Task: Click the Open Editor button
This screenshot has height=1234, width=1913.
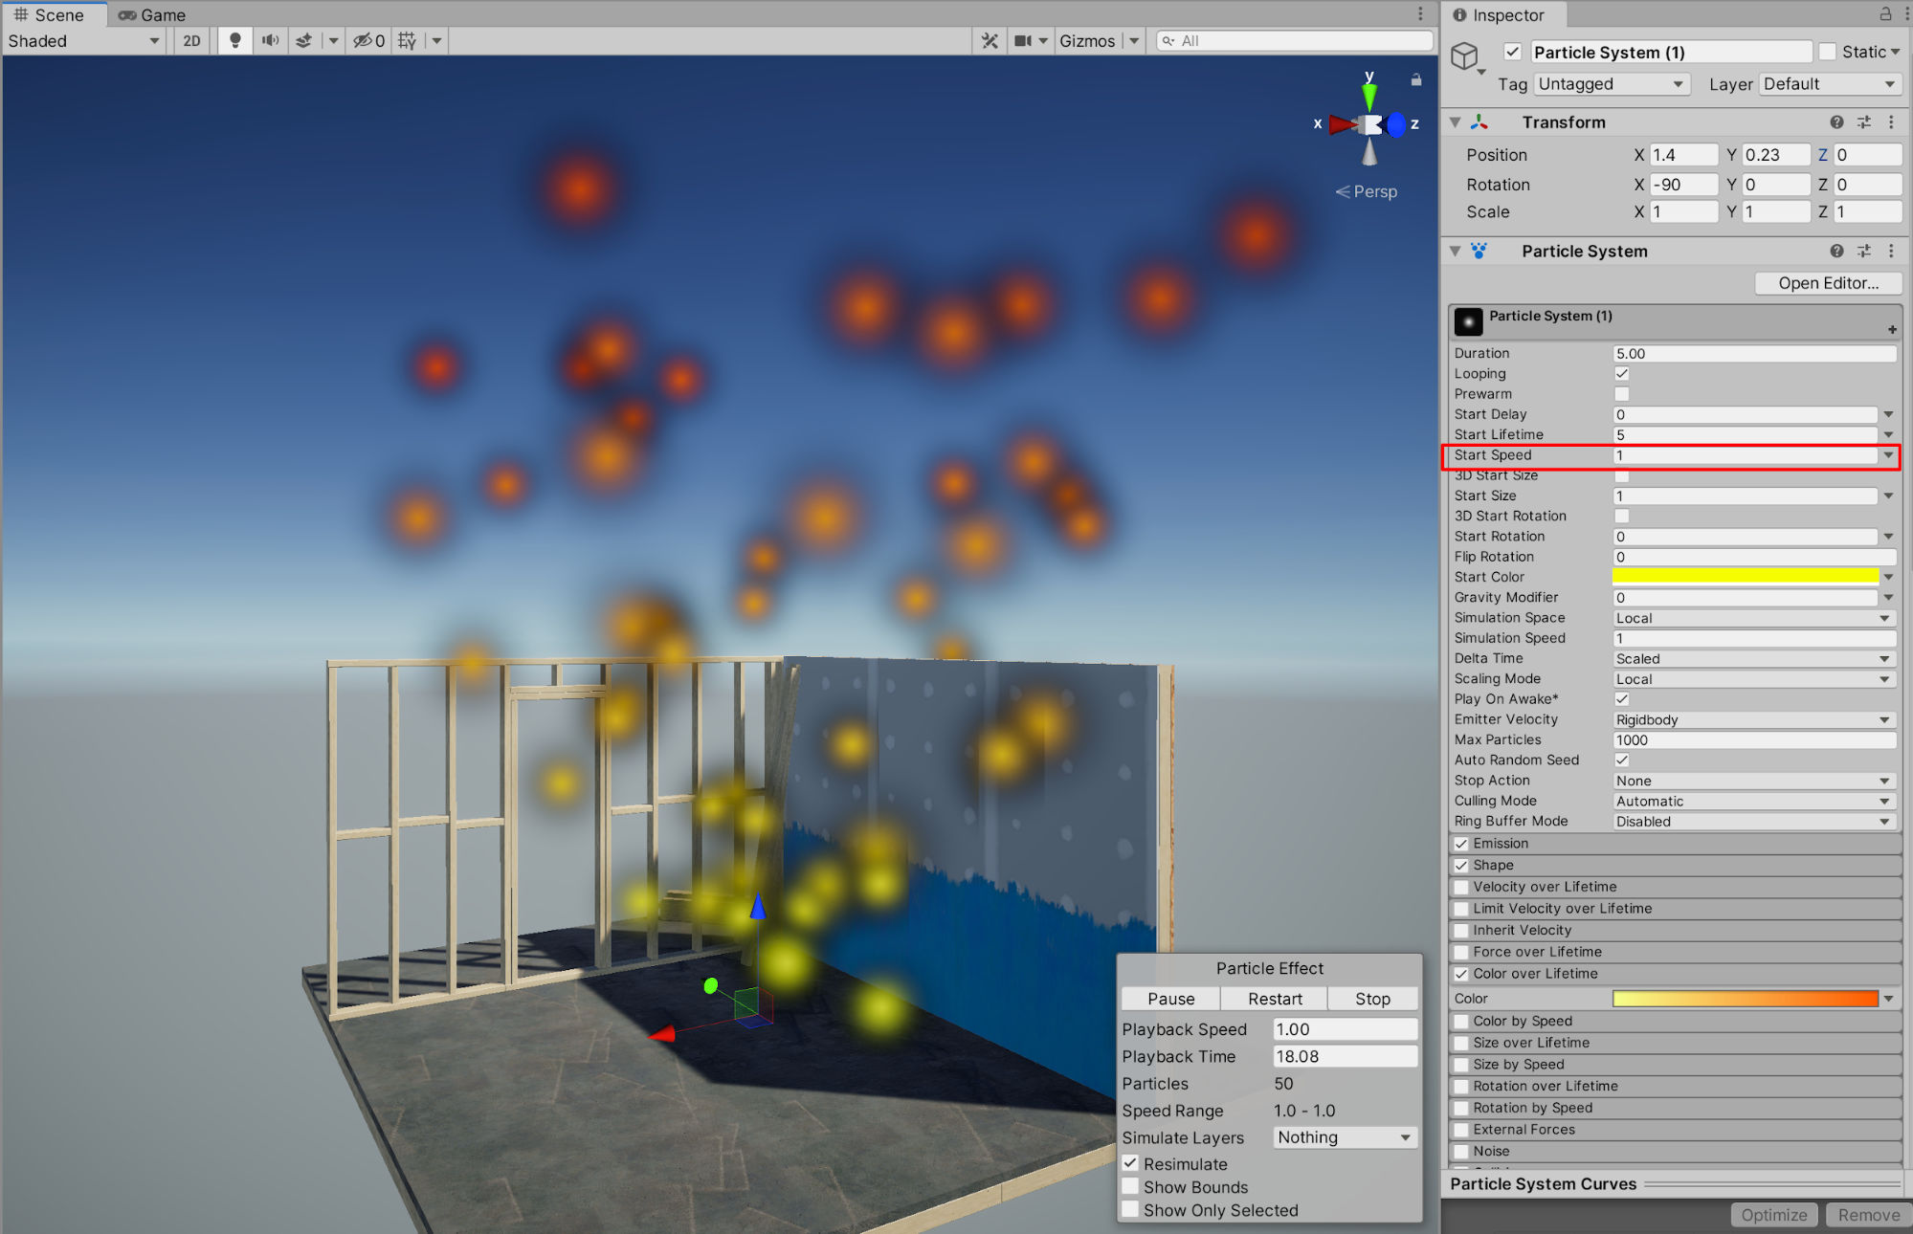Action: tap(1828, 283)
